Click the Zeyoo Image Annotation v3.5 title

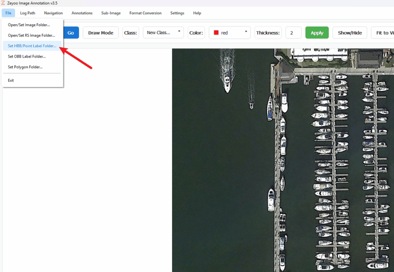(x=32, y=3)
